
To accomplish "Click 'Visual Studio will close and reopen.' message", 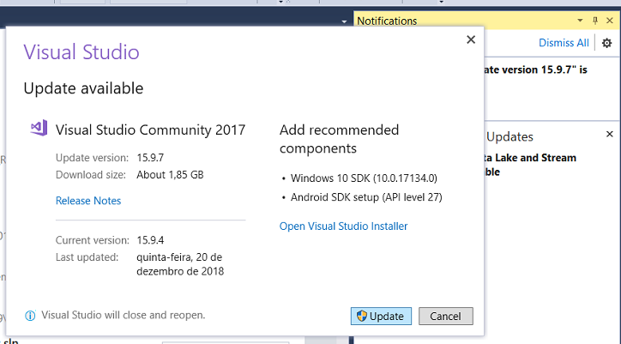I will [x=124, y=315].
